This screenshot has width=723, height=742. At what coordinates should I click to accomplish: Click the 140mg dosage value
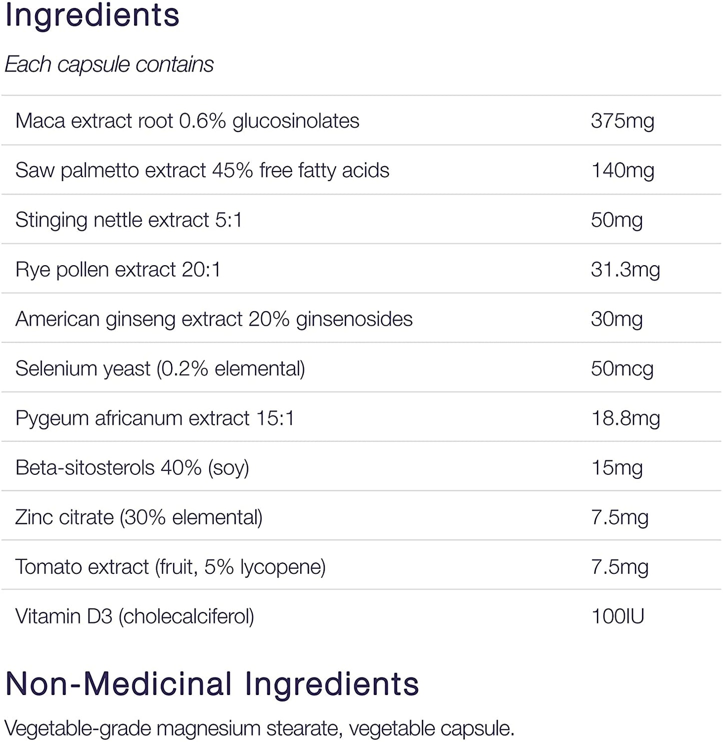pyautogui.click(x=622, y=171)
